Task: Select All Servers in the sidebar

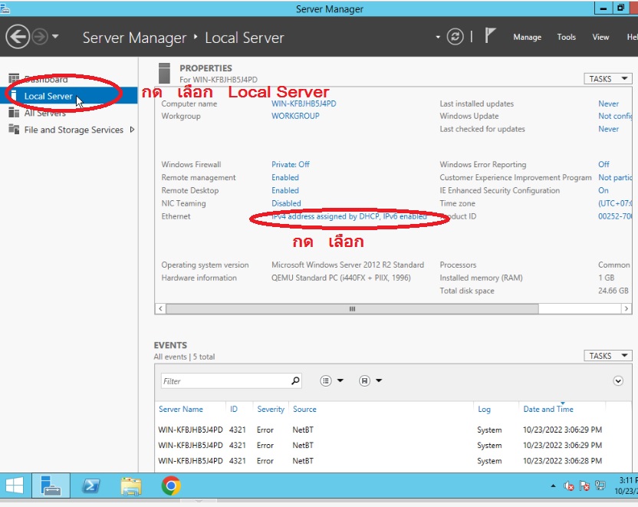Action: click(x=45, y=113)
